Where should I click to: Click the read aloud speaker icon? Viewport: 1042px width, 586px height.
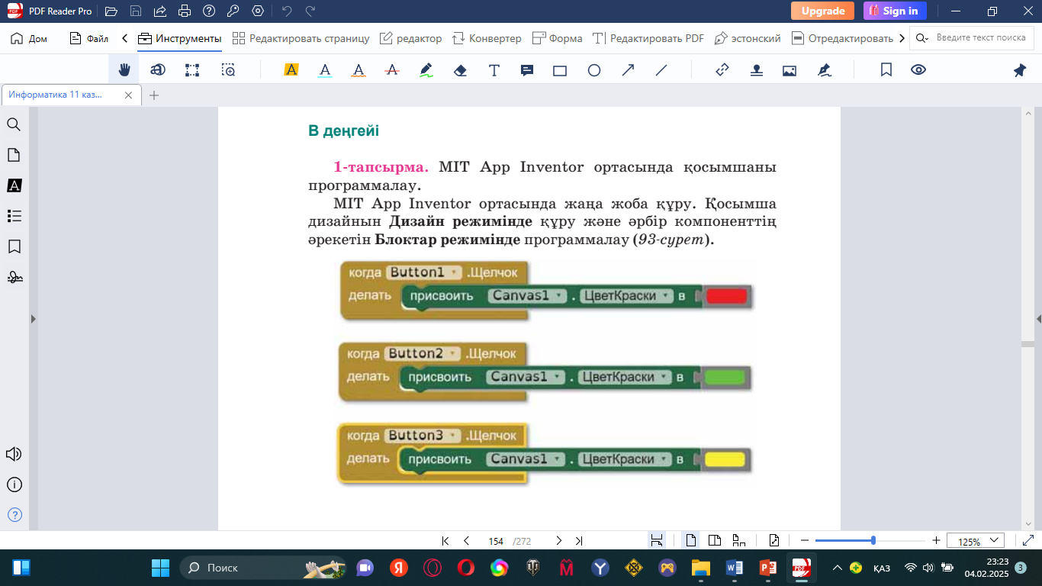pyautogui.click(x=14, y=454)
